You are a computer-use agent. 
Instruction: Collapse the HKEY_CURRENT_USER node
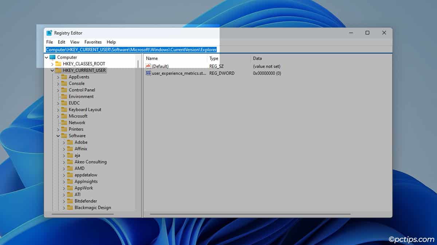tap(52, 70)
